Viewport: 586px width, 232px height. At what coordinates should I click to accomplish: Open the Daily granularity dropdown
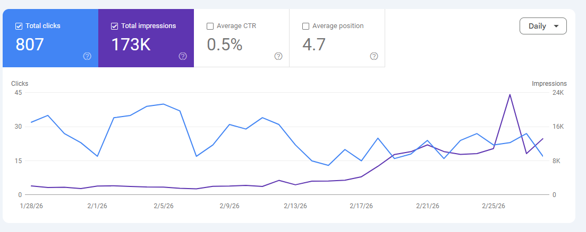543,26
